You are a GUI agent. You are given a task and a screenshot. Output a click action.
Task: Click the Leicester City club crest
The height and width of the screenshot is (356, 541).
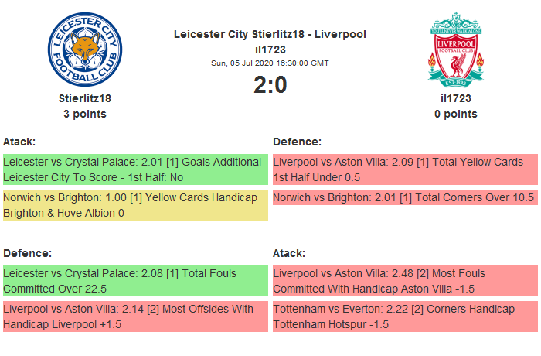pyautogui.click(x=85, y=50)
